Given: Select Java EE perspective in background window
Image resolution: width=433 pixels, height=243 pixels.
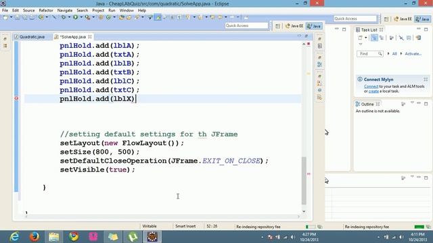Looking at the screenshot, I should pyautogui.click(x=403, y=19).
